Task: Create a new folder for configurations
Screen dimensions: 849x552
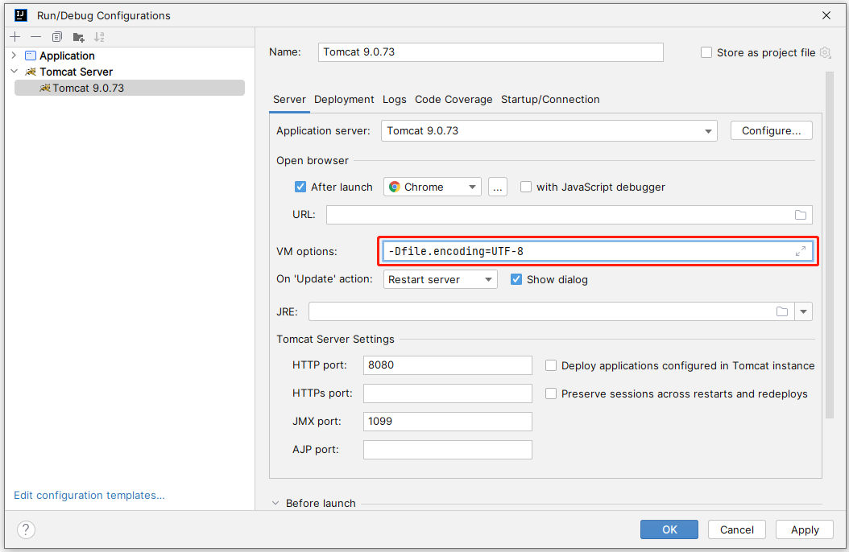Action: pyautogui.click(x=78, y=37)
